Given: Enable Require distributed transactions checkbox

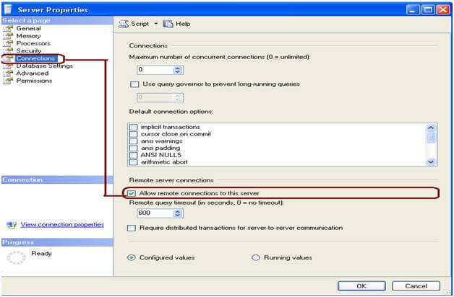Looking at the screenshot, I should coord(132,228).
